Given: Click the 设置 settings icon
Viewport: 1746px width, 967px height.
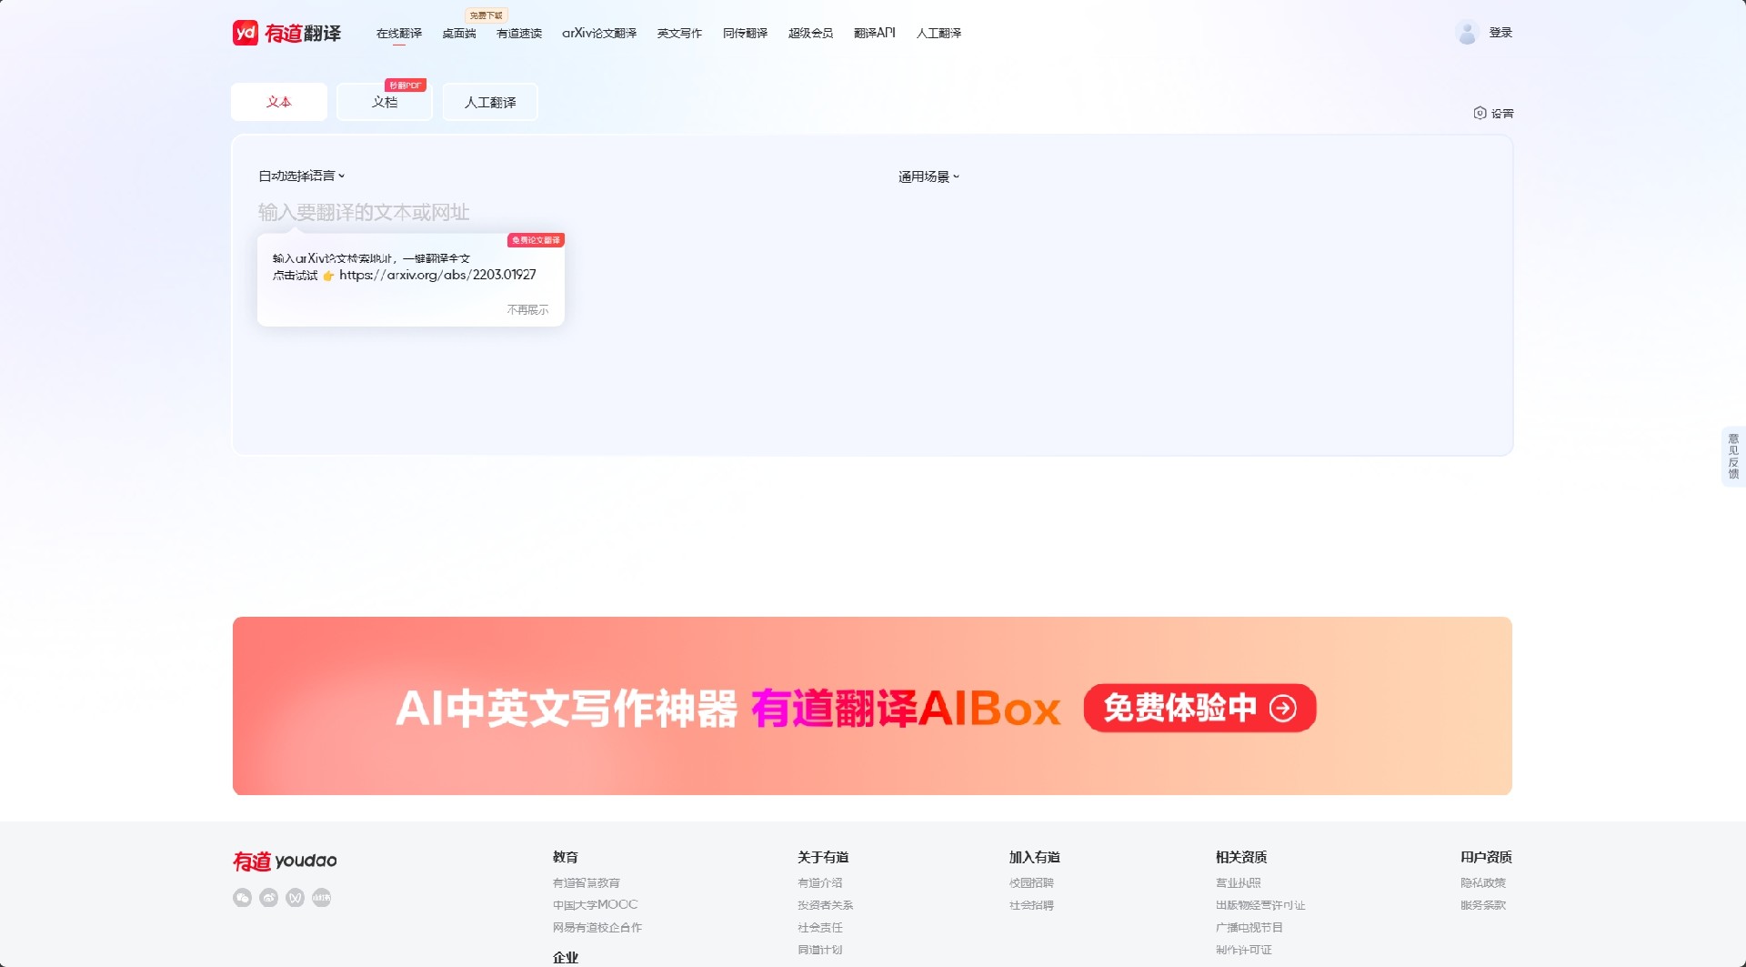Looking at the screenshot, I should pos(1479,113).
